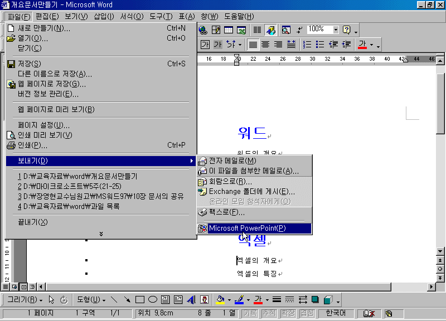Screen dimensions: 446x321
Task: Click the bulleted list icon
Action: 320,45
